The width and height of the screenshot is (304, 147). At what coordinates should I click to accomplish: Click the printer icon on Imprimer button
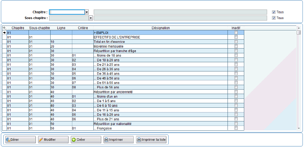(x=106, y=140)
